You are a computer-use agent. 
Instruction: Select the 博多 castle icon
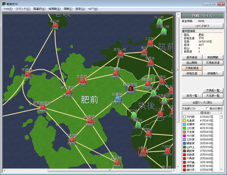pos(144,52)
